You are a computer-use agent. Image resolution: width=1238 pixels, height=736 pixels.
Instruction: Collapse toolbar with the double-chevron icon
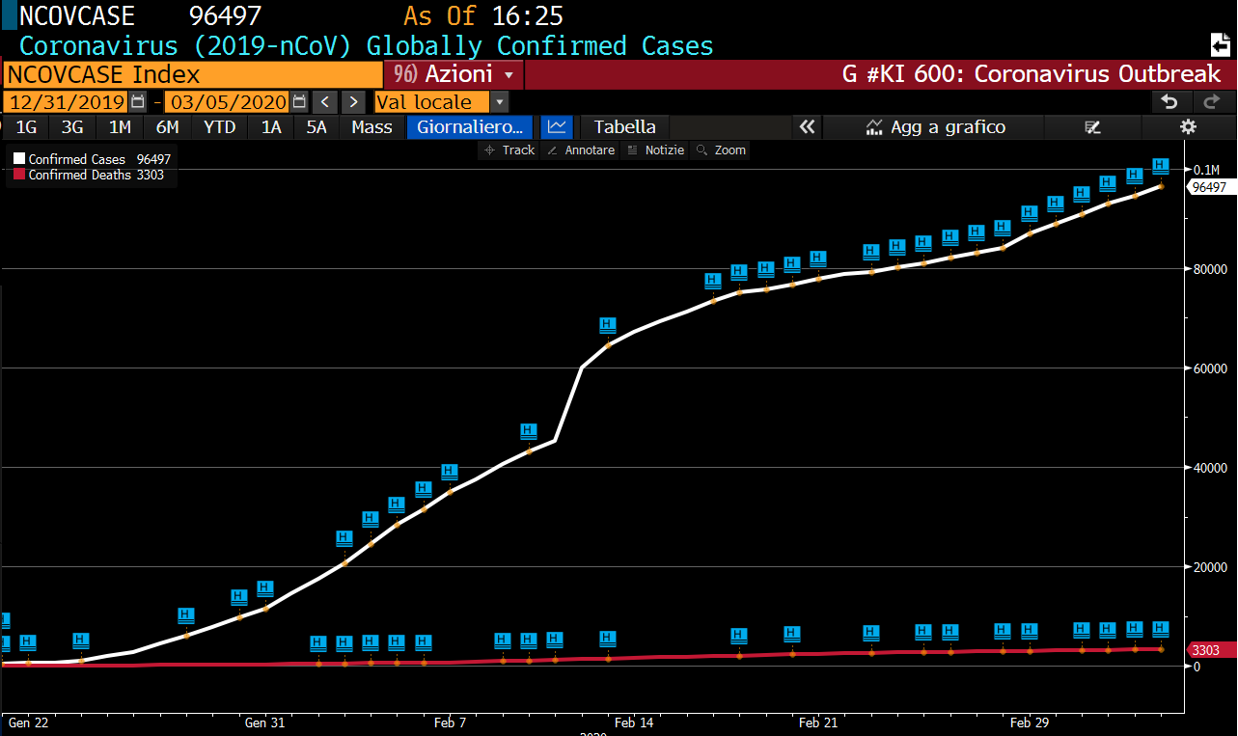point(807,126)
